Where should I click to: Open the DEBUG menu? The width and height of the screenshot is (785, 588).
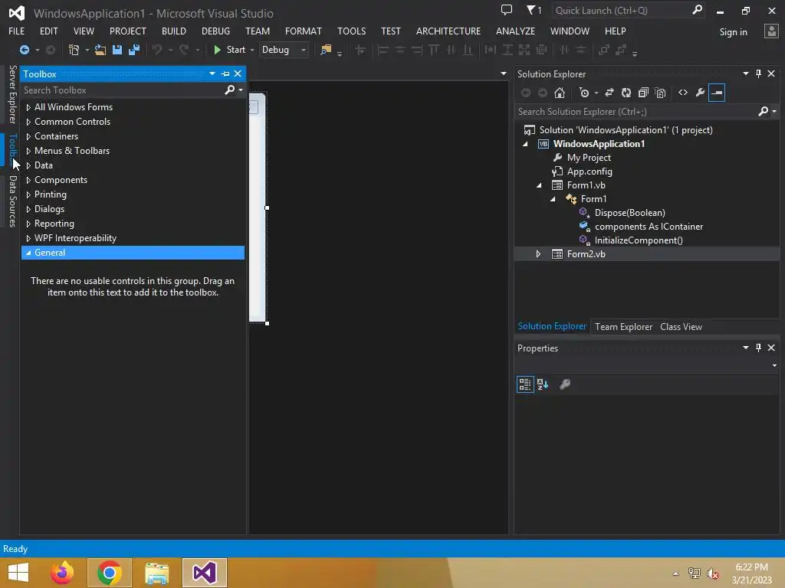click(215, 31)
